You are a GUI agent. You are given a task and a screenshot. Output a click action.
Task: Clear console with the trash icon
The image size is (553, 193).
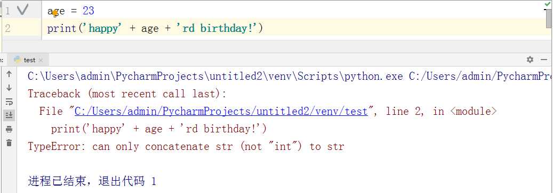[9, 142]
